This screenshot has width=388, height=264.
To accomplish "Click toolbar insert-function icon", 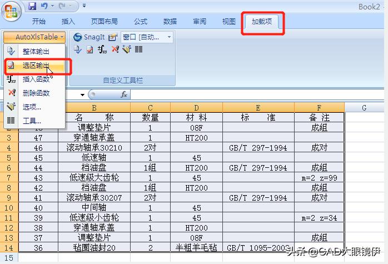I will click(102, 49).
